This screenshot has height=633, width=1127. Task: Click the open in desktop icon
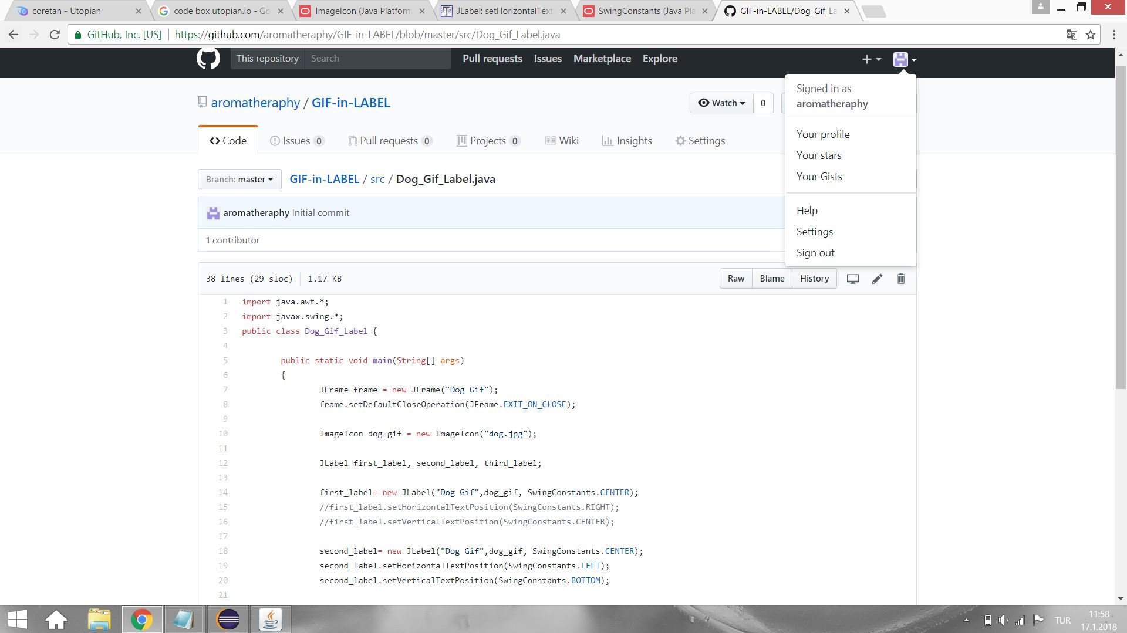(x=853, y=279)
